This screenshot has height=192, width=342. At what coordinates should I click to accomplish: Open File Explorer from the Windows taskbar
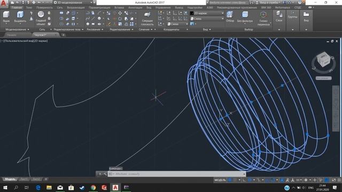point(49,187)
